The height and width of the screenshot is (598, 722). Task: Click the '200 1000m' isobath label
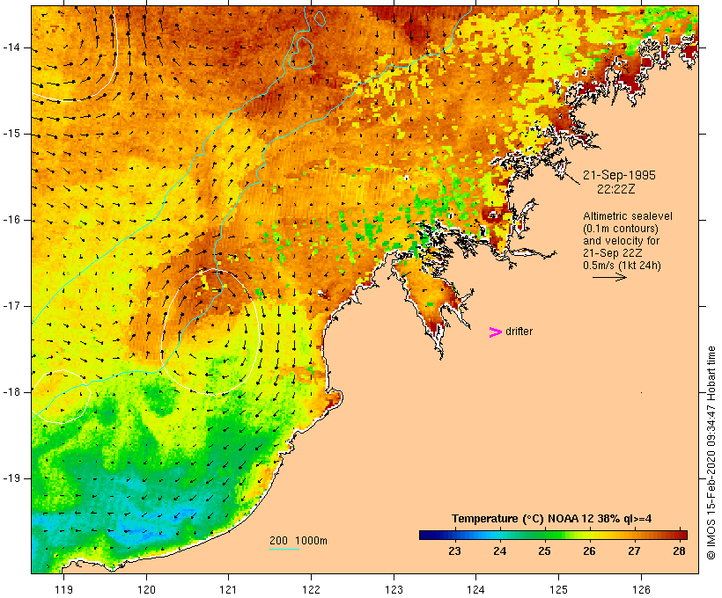coord(298,541)
